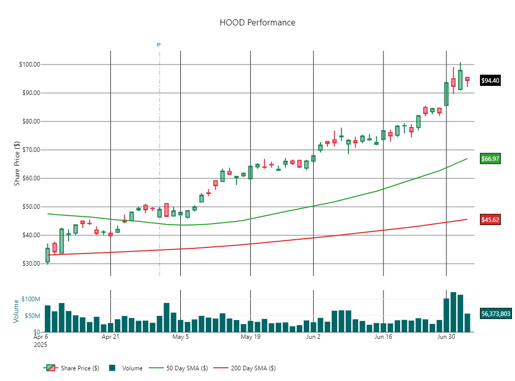The height and width of the screenshot is (381, 515).
Task: Click the Apr 21 date axis label
Action: coord(110,337)
